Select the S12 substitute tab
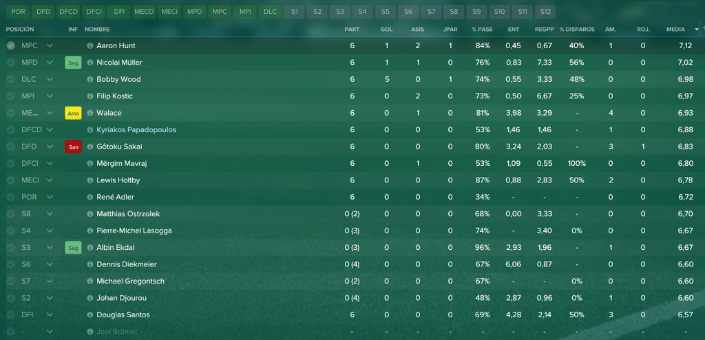705x340 pixels. [x=545, y=12]
